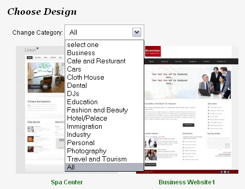This screenshot has width=245, height=189.
Task: Click the Change Category dropdown arrow
Action: click(x=137, y=32)
